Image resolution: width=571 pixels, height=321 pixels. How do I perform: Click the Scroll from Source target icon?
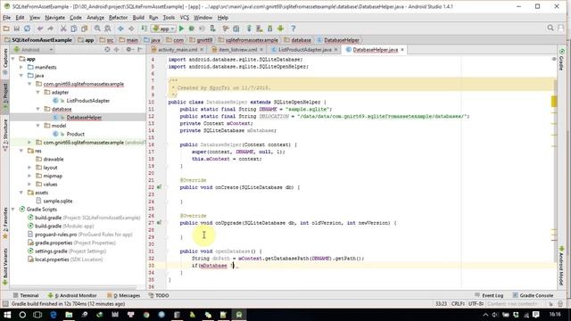[107, 50]
